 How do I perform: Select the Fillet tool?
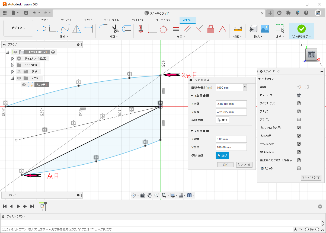tap(103, 29)
